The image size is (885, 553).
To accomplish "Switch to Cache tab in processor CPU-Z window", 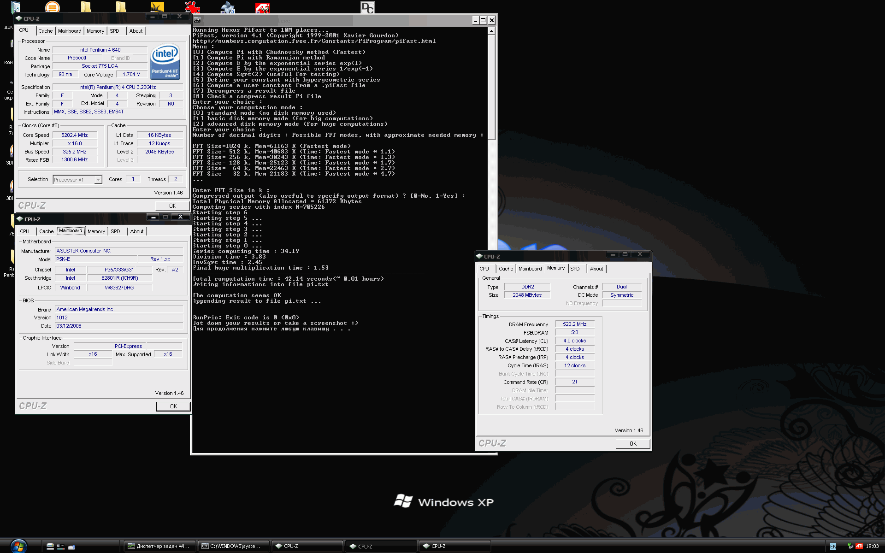I will pyautogui.click(x=45, y=31).
